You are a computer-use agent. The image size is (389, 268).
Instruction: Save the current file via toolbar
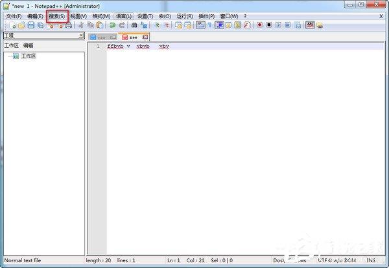click(x=31, y=25)
